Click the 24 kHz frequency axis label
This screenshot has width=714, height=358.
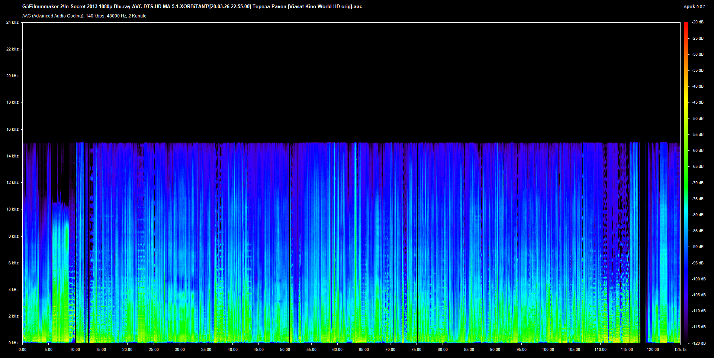coord(12,22)
